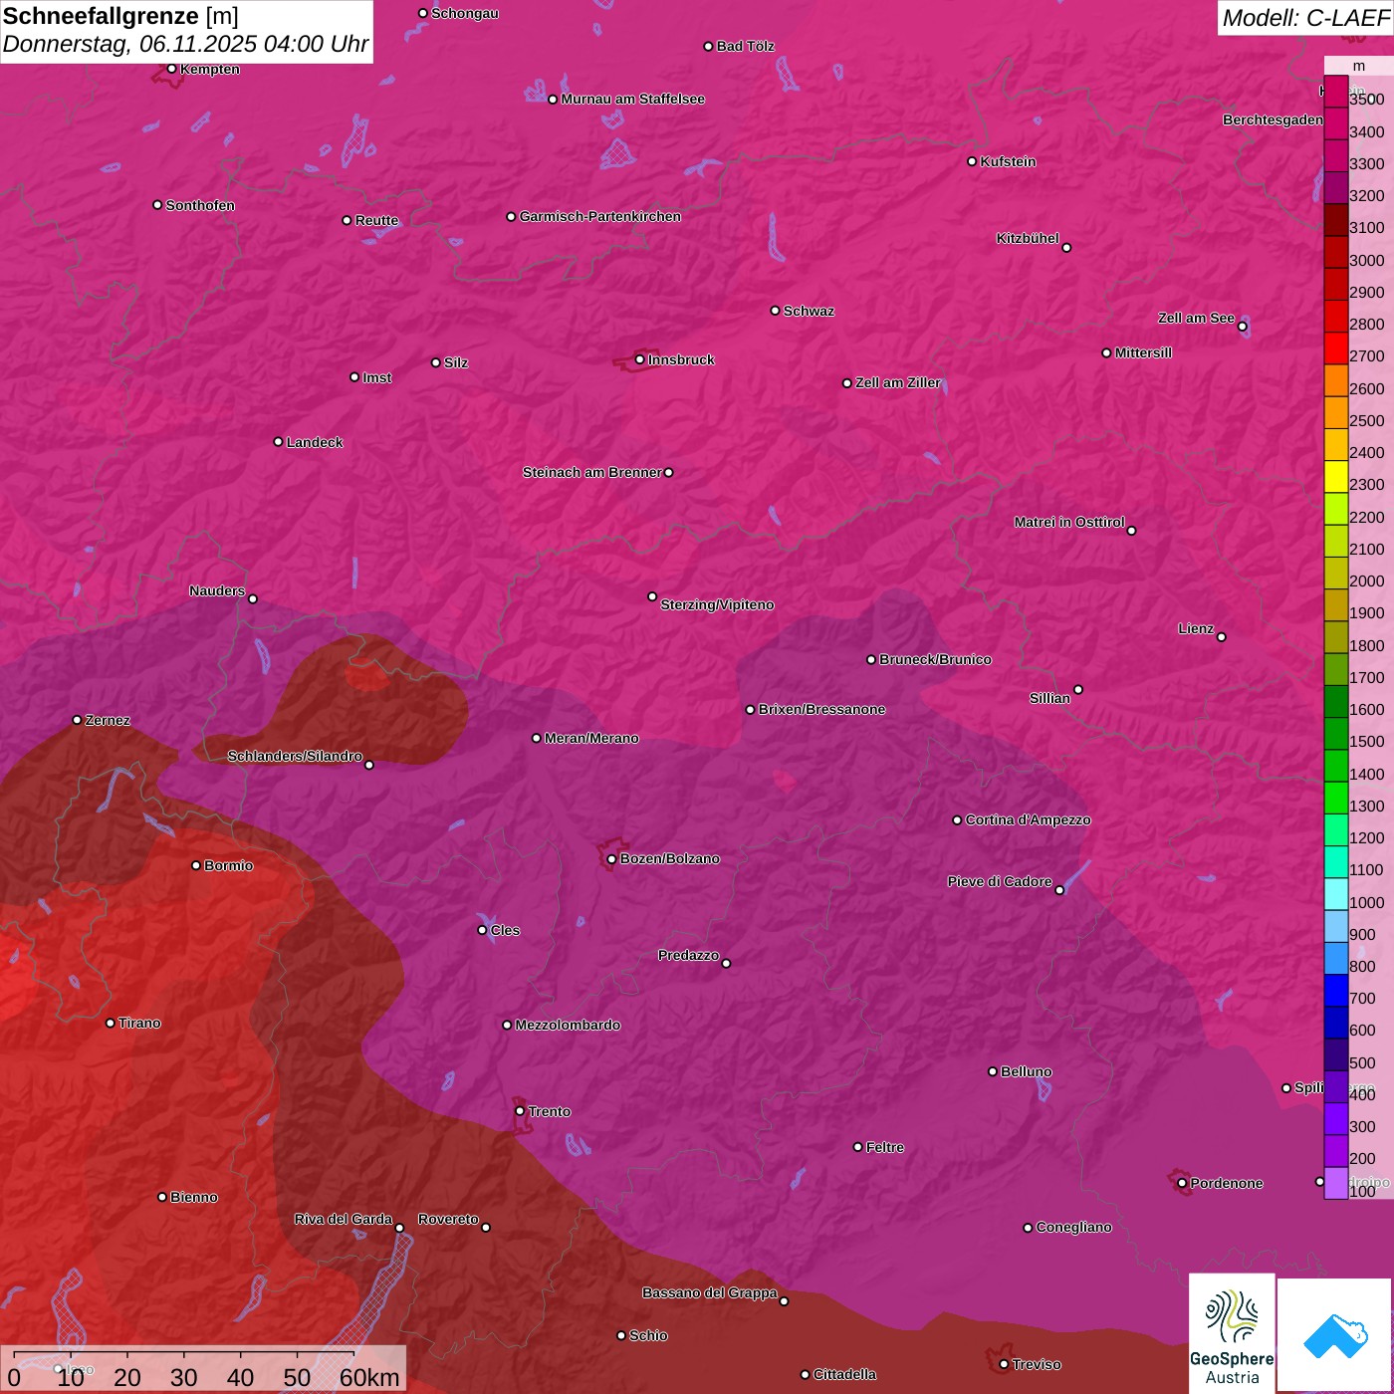Select the 2700 m bright red legend swatch
Image resolution: width=1394 pixels, height=1394 pixels.
click(x=1335, y=348)
